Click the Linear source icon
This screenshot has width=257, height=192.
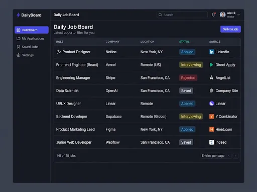(211, 104)
